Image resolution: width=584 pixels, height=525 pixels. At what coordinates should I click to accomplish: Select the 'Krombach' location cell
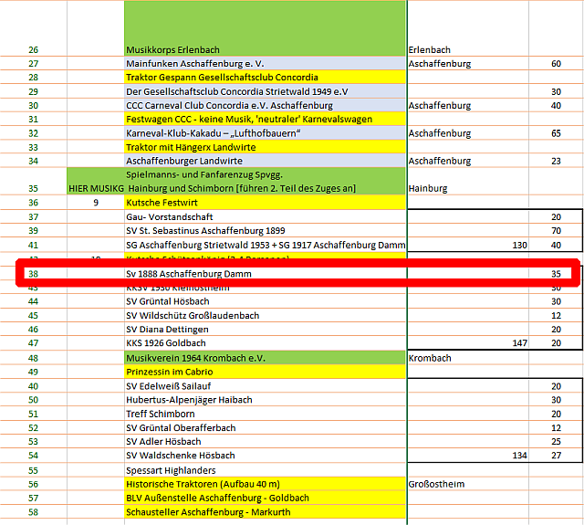468,358
